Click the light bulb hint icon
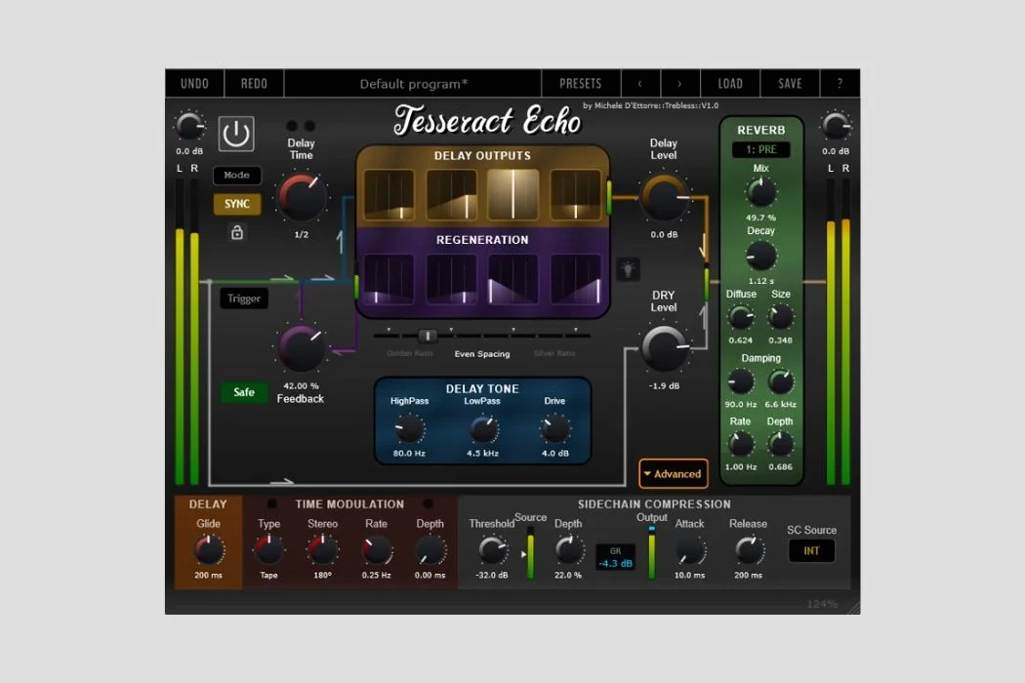This screenshot has width=1025, height=683. point(628,269)
